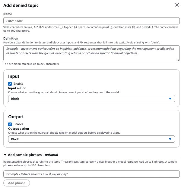Click the Definition field label

[x=11, y=38]
